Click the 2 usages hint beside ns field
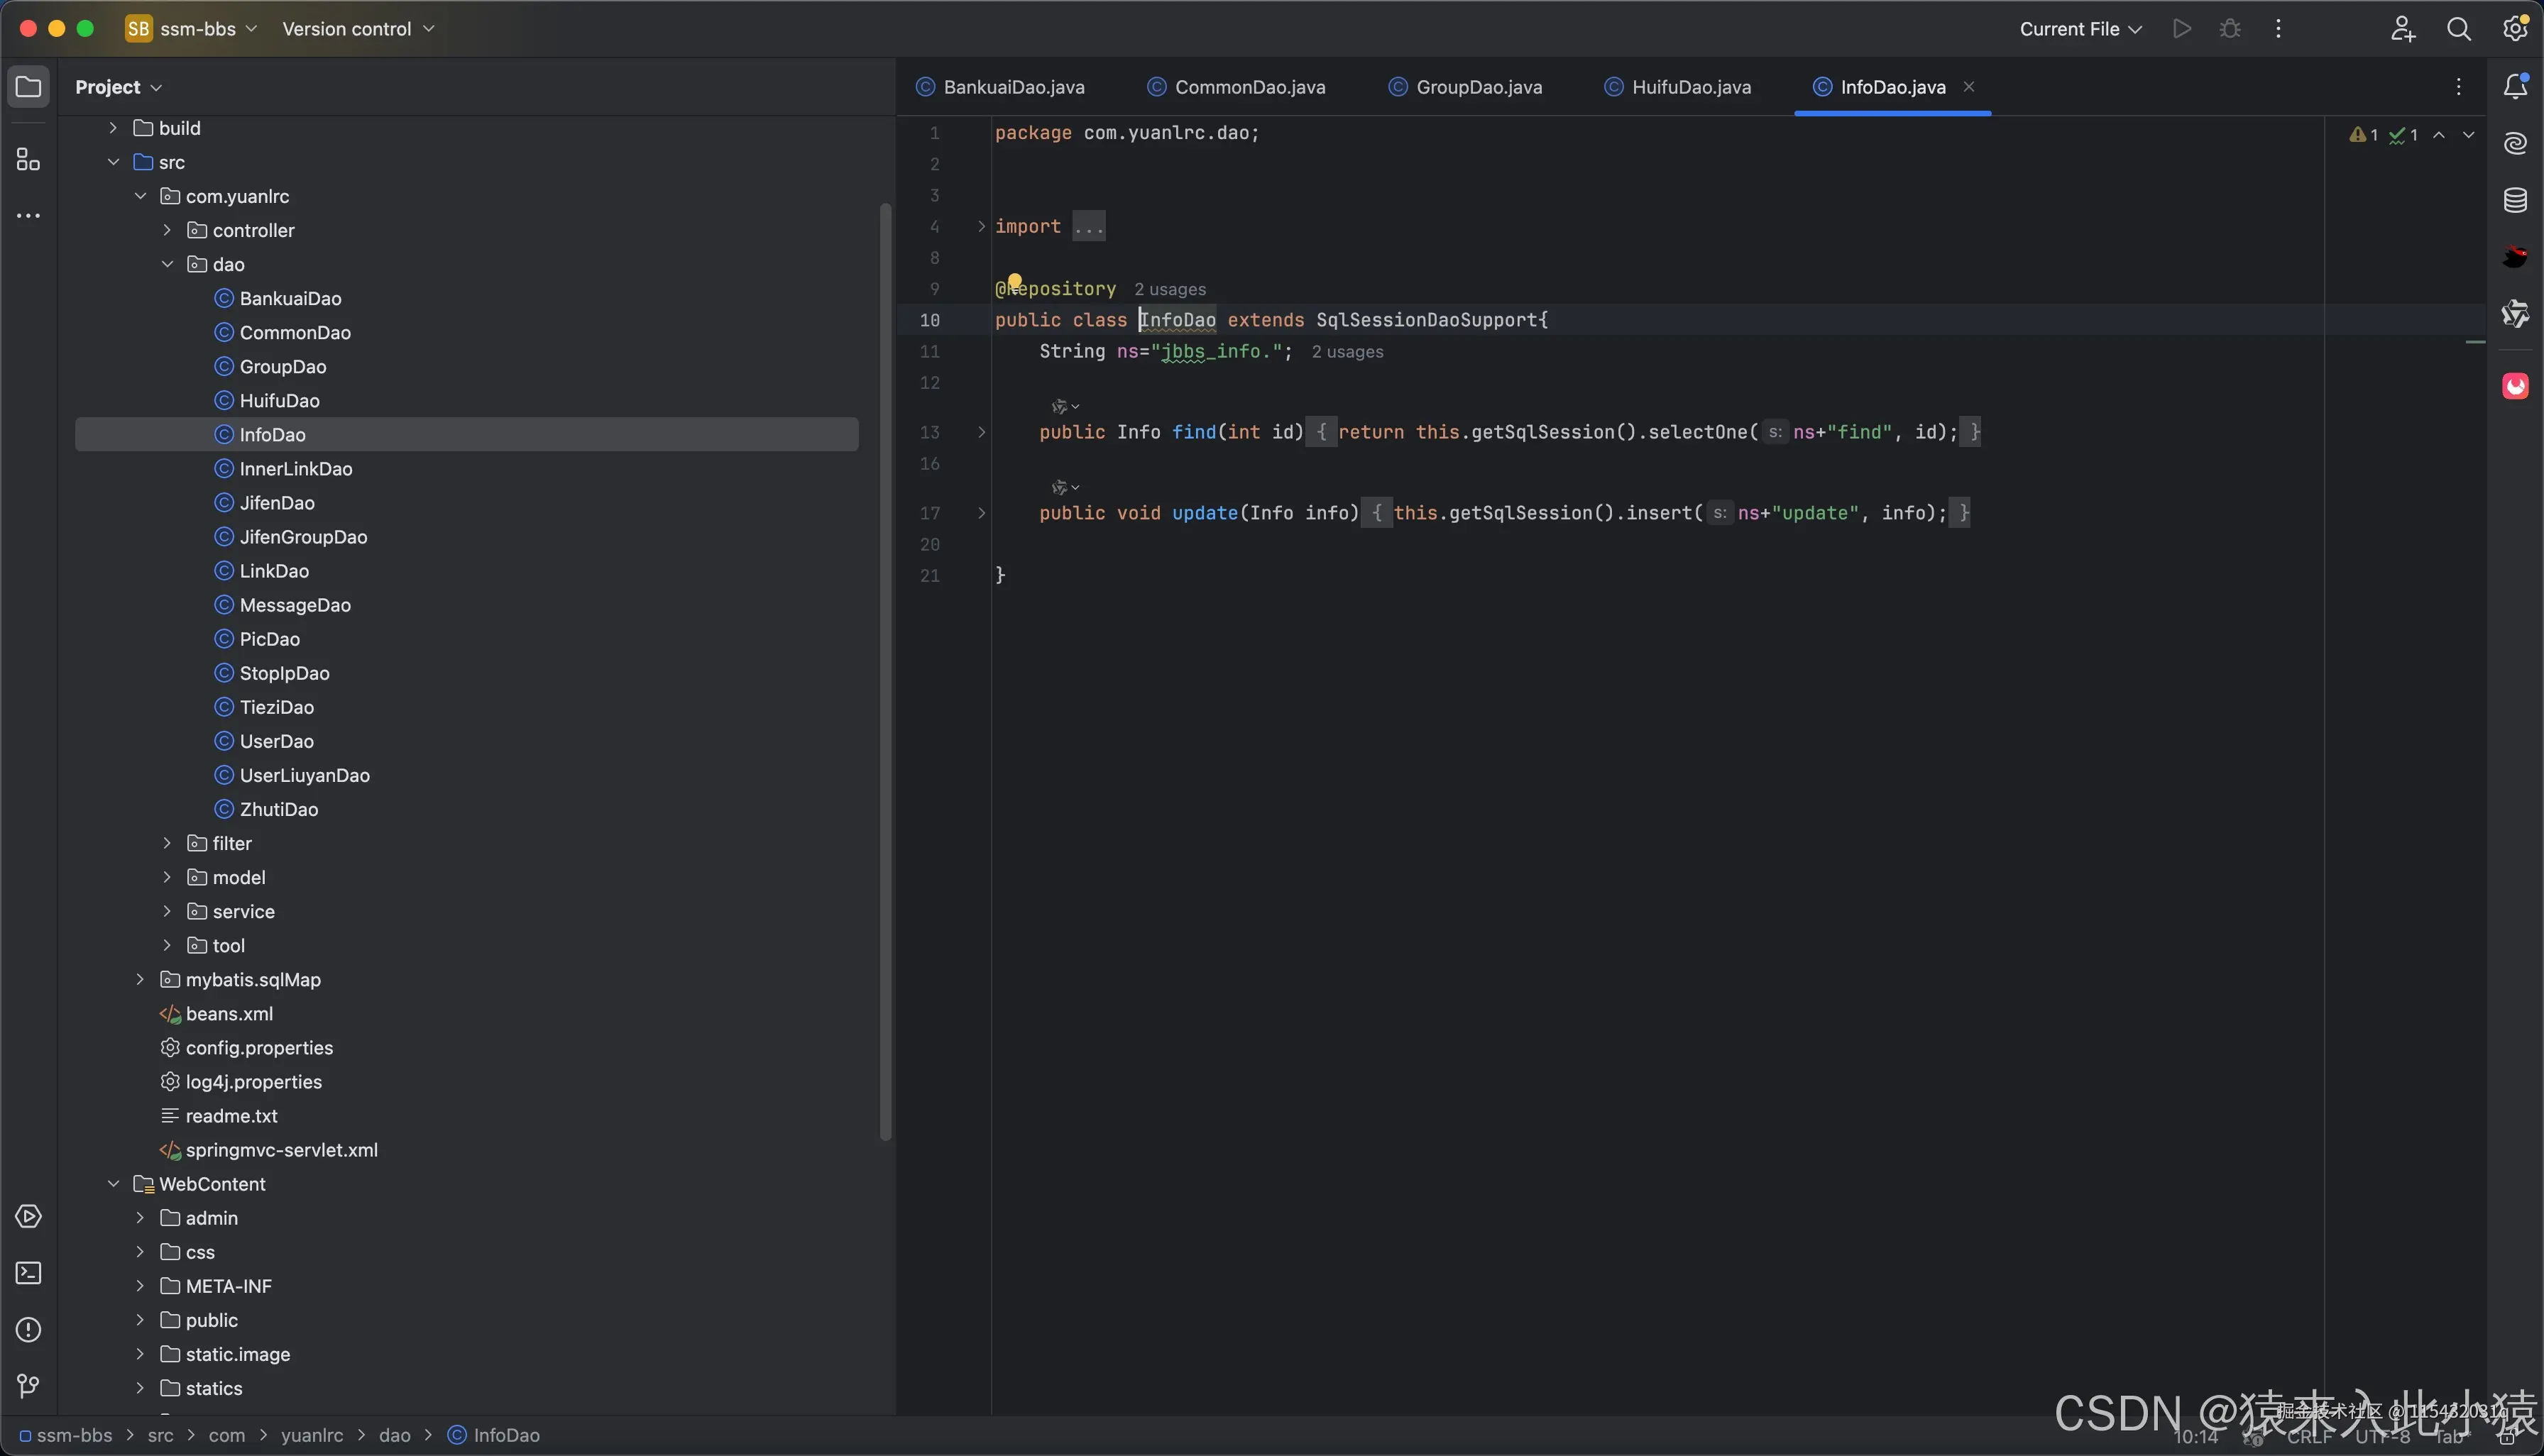Viewport: 2544px width, 1456px height. (1347, 352)
